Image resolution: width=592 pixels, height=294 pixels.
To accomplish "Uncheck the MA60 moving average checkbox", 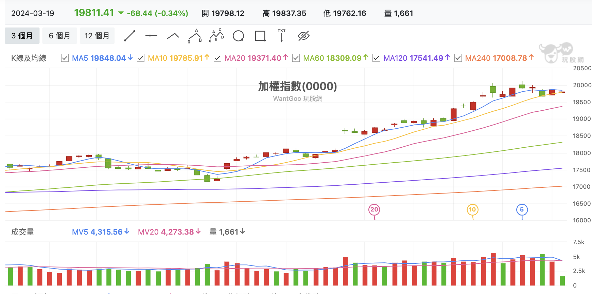I will point(296,58).
